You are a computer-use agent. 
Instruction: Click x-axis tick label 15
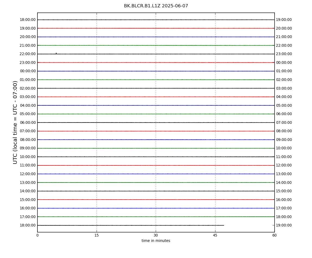pyautogui.click(x=97, y=235)
